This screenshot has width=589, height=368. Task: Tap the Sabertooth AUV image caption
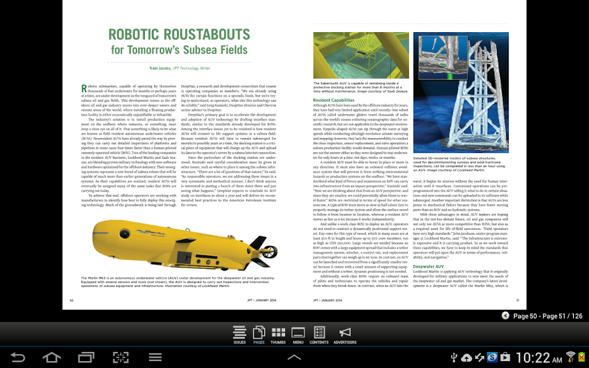coord(361,87)
